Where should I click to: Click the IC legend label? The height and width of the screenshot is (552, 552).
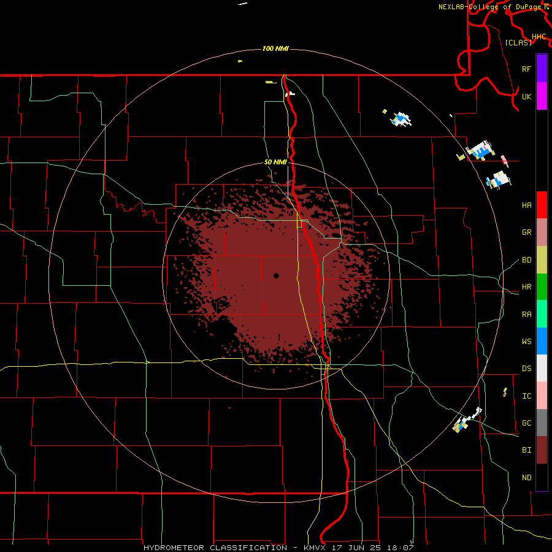pos(526,396)
